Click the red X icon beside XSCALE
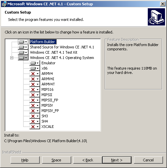 pyautogui.click(x=33, y=127)
